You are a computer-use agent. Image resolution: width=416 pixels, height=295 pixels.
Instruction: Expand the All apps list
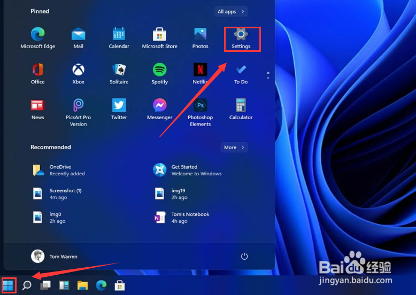231,12
